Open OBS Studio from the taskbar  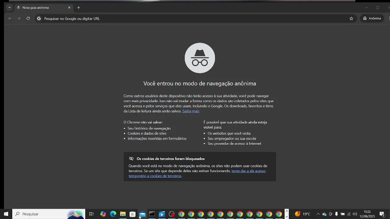(x=172, y=214)
